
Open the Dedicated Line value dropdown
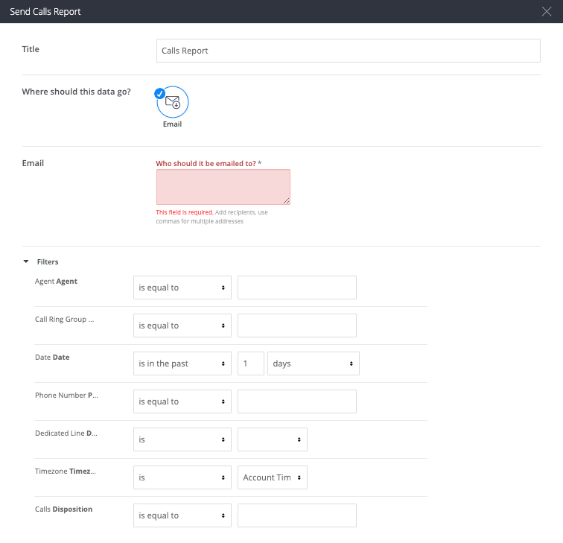coord(273,439)
